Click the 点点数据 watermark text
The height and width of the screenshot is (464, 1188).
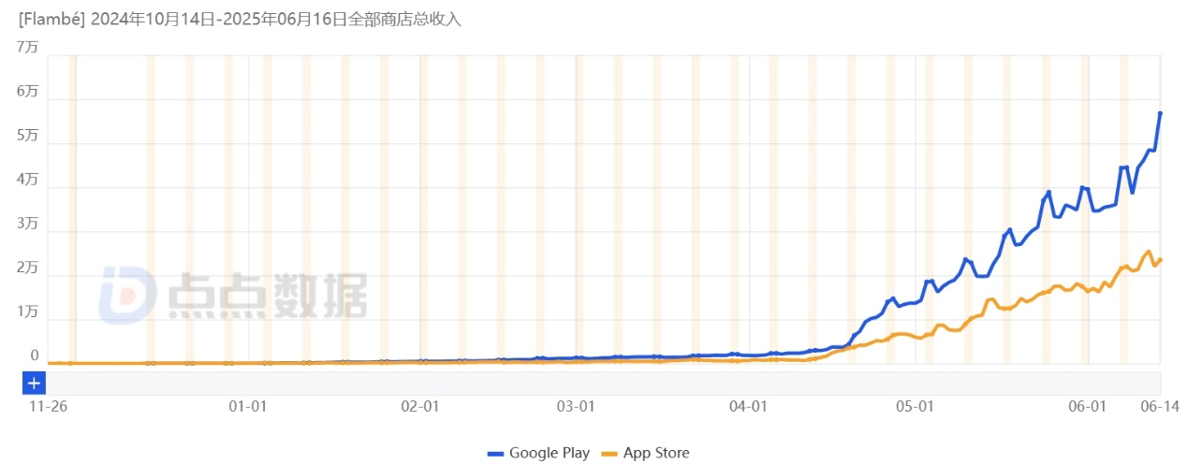click(x=267, y=297)
